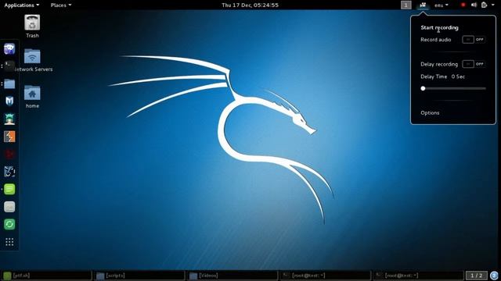Open the Applications menu
Image resolution: width=501 pixels, height=281 pixels.
[x=22, y=5]
